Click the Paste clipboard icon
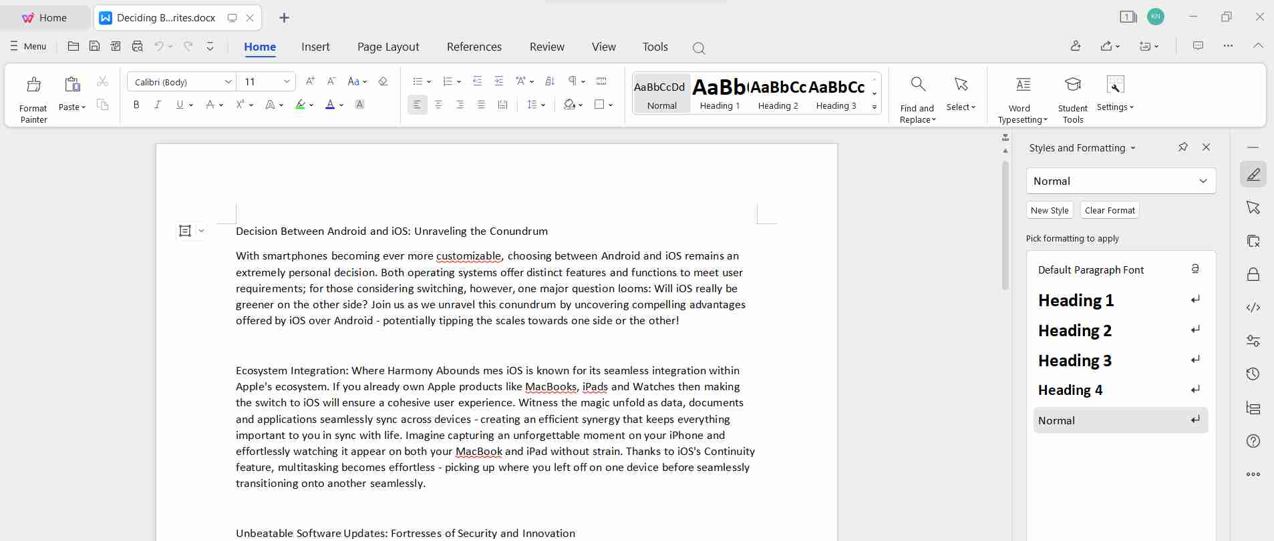This screenshot has height=541, width=1274. (x=72, y=84)
